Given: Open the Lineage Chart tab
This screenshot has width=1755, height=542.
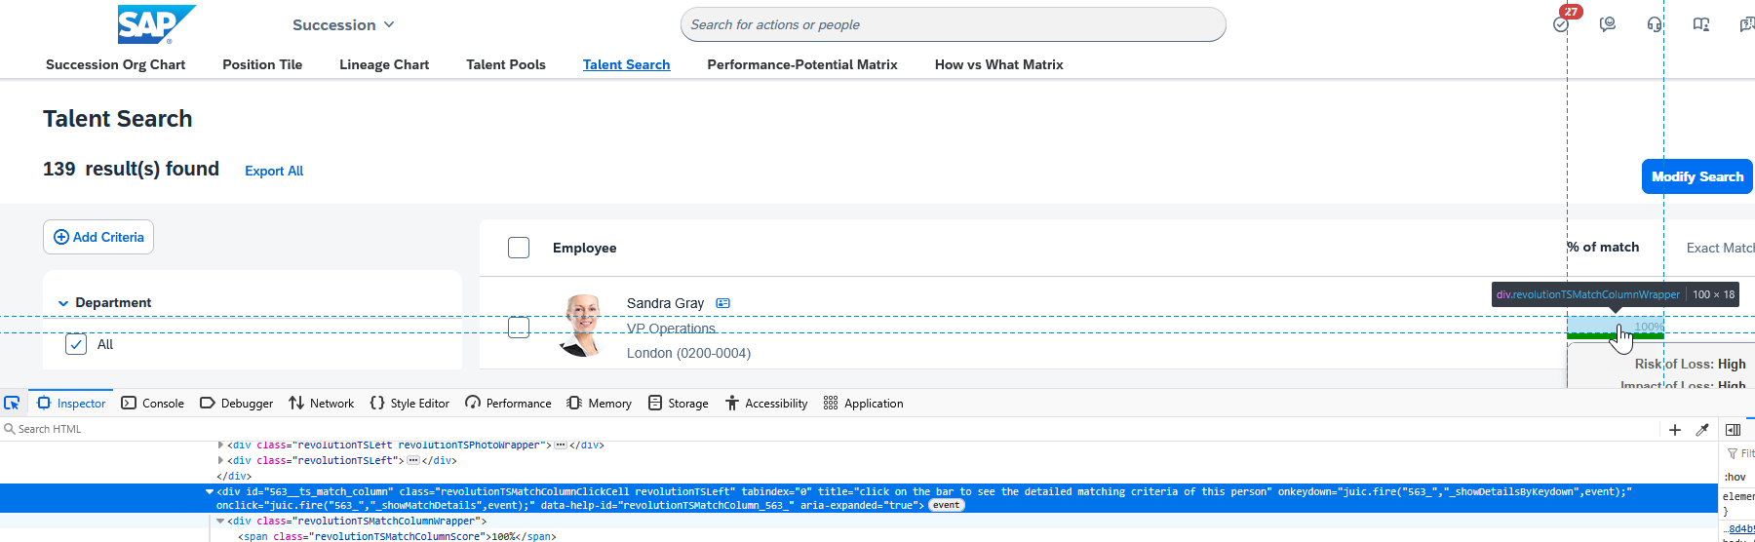Looking at the screenshot, I should click(x=384, y=64).
